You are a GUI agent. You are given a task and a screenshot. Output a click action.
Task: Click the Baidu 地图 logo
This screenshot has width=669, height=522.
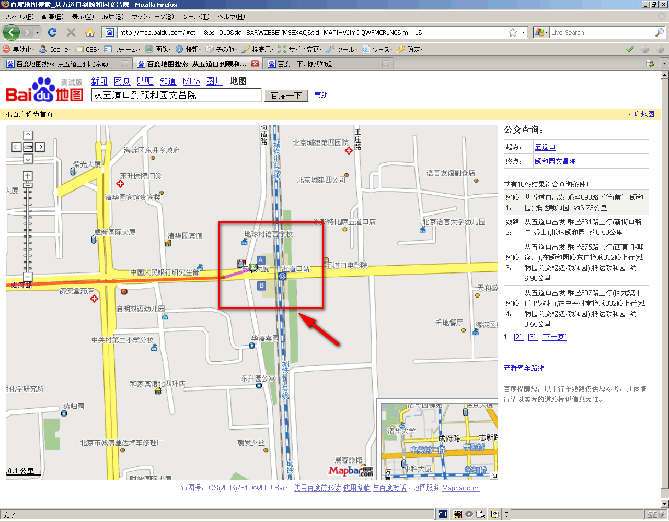pos(44,90)
